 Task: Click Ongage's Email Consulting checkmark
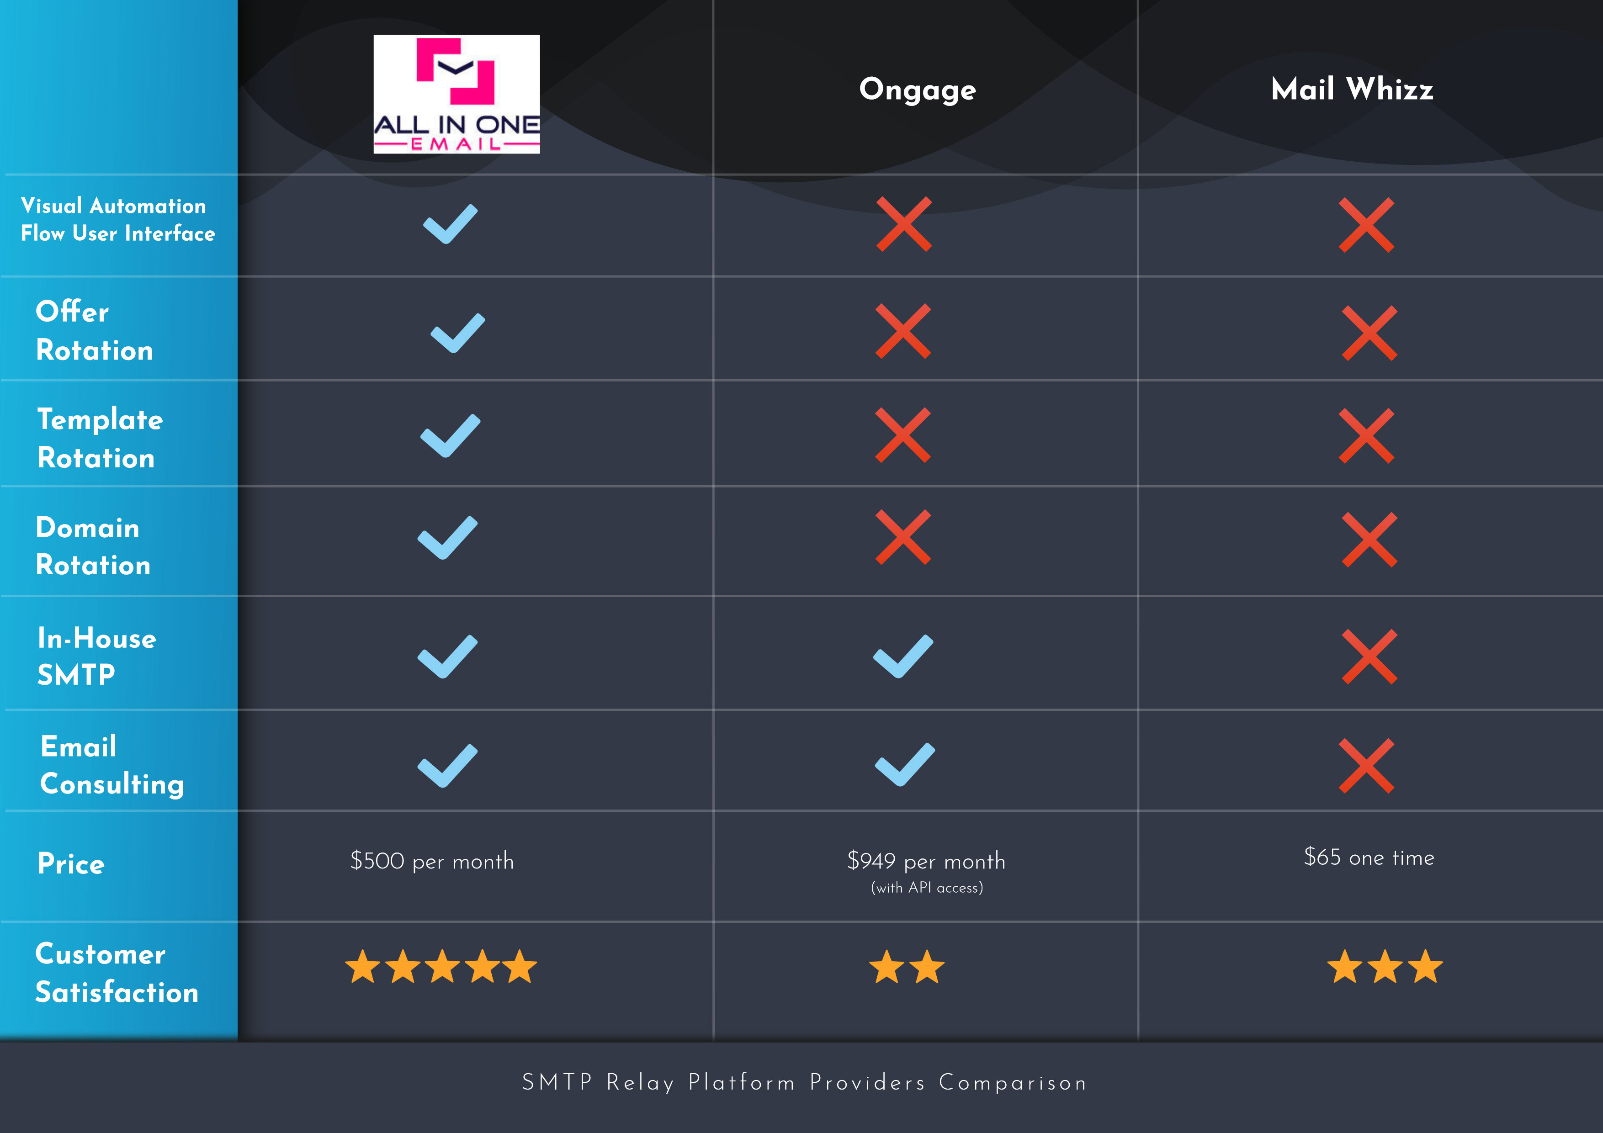point(905,764)
